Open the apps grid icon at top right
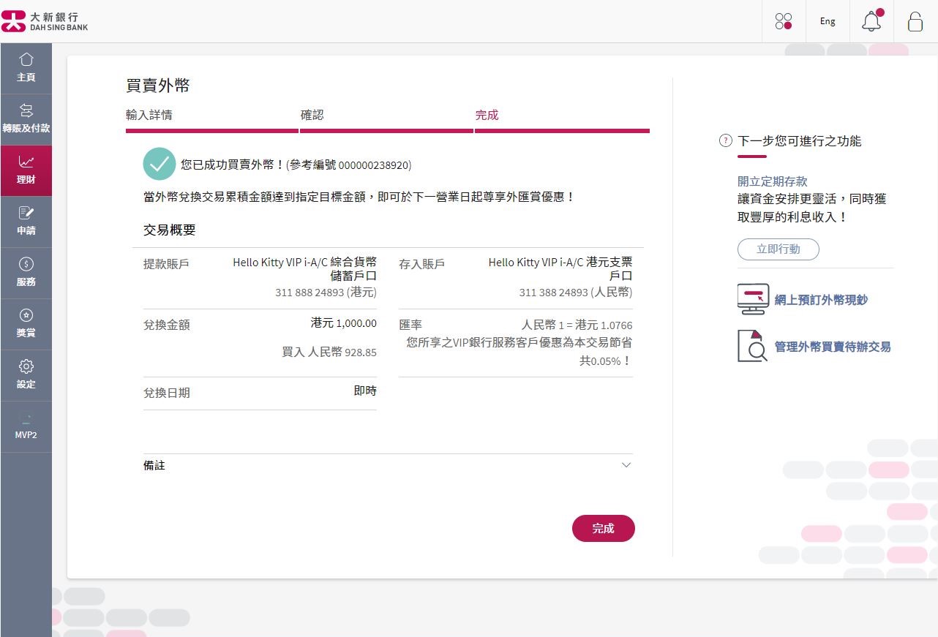Image resolution: width=938 pixels, height=637 pixels. point(784,21)
